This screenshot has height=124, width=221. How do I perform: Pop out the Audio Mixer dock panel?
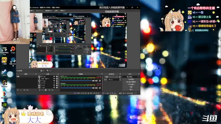102,74
